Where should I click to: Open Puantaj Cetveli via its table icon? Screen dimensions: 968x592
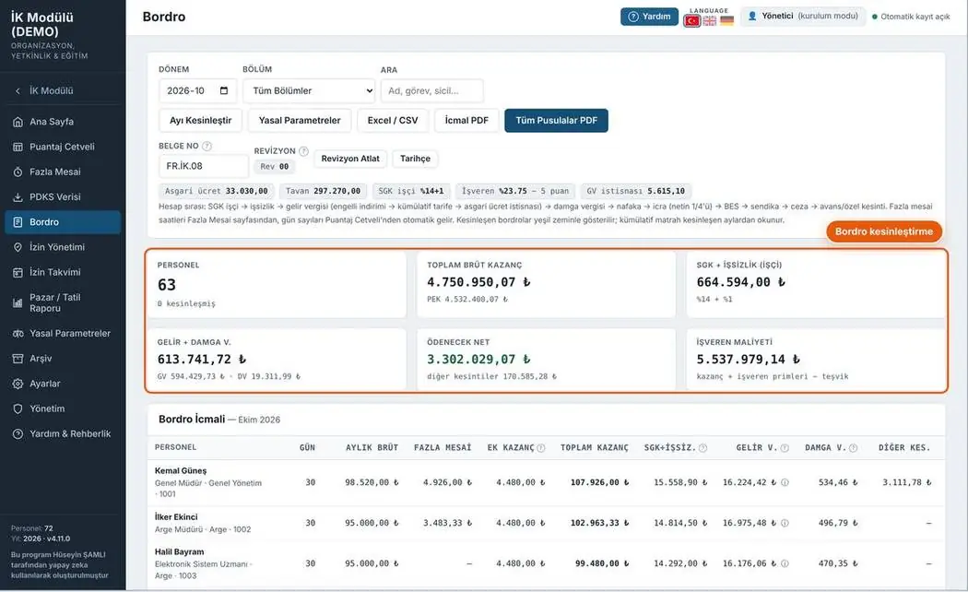pos(18,147)
